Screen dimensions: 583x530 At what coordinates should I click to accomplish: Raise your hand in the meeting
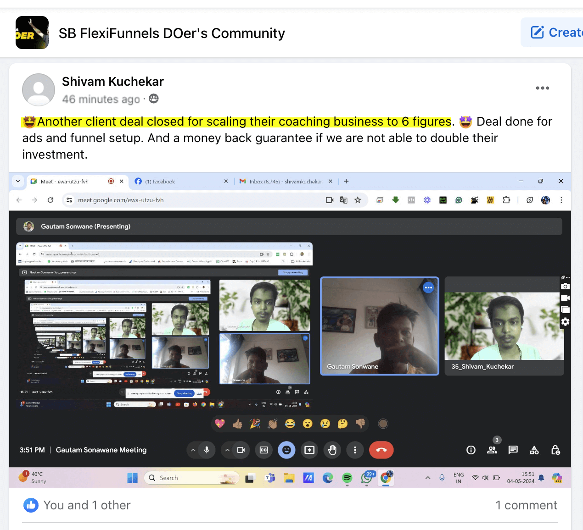click(x=332, y=450)
